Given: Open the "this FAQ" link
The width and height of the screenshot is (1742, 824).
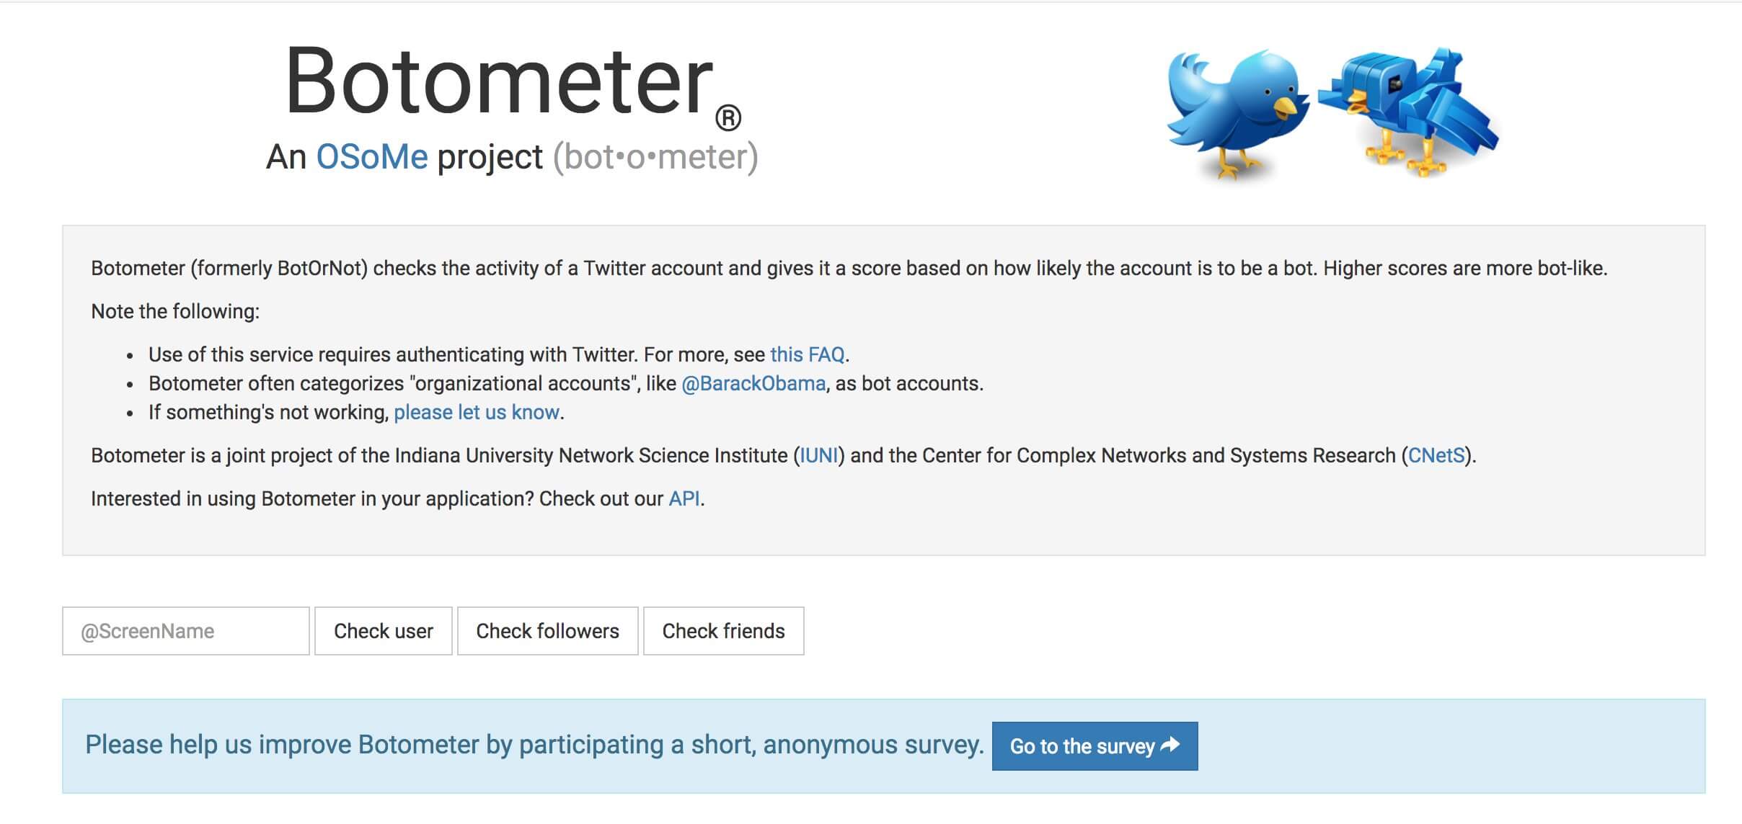Looking at the screenshot, I should 807,354.
